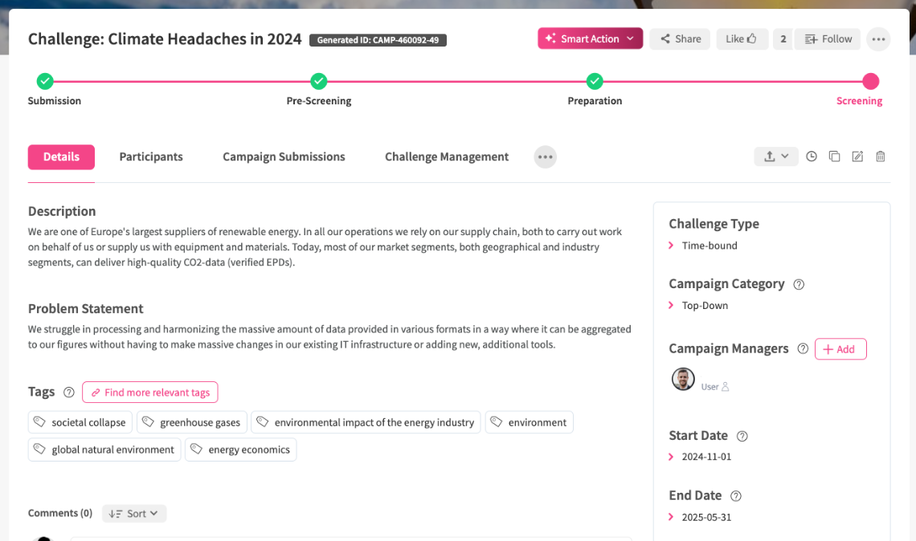Open the Smart Action dropdown

pos(591,39)
